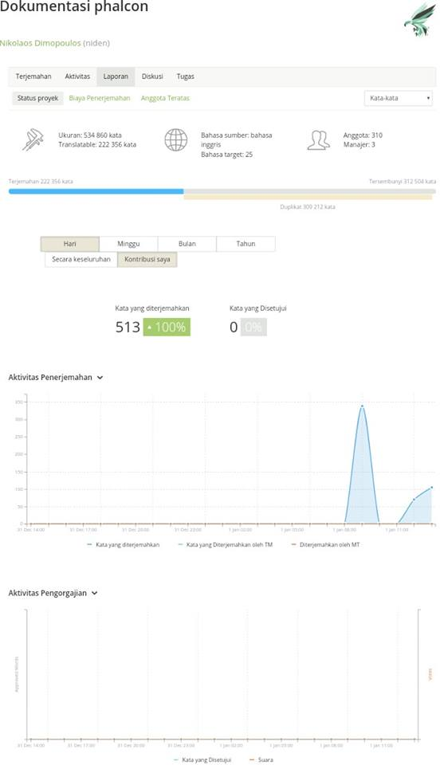Viewport: 444px width, 765px height.
Task: Click the caliper size icon
Action: tap(33, 139)
